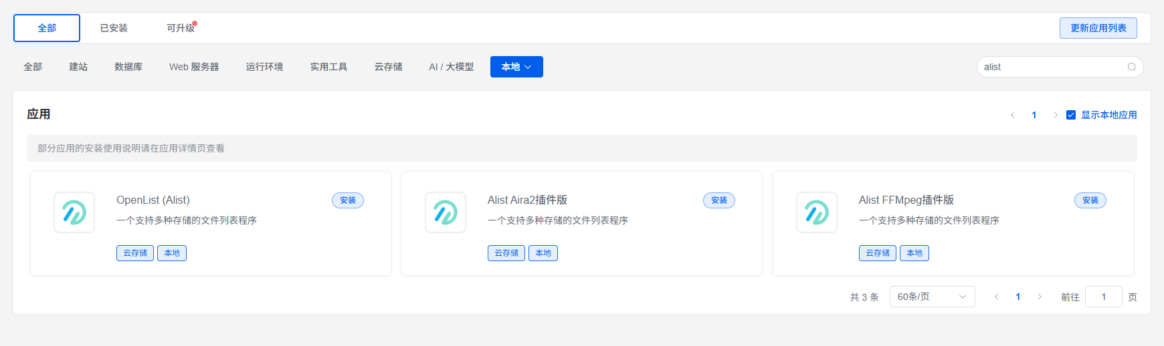This screenshot has width=1164, height=346.
Task: Click 本地 tag on Alist Aira2插件版 card
Action: (543, 253)
